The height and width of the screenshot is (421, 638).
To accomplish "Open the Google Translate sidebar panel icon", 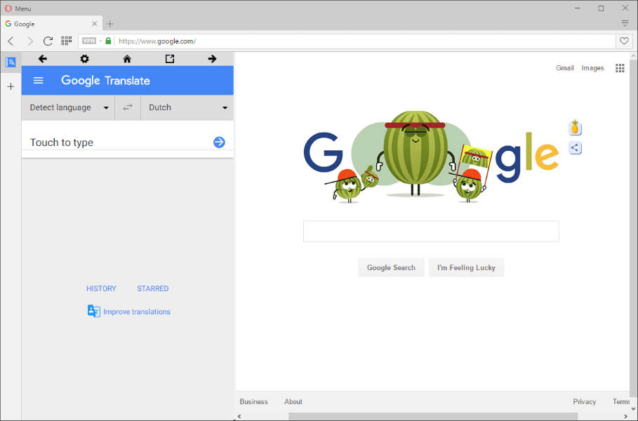I will (x=11, y=62).
